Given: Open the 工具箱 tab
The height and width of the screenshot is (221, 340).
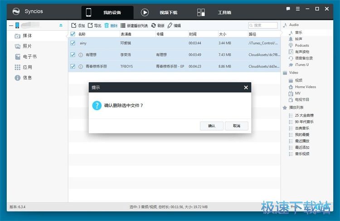Looking at the screenshot, I should coord(214,13).
